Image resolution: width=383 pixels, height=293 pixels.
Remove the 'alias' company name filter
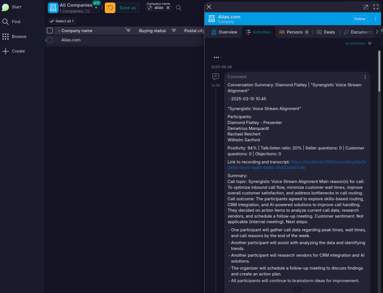168,8
